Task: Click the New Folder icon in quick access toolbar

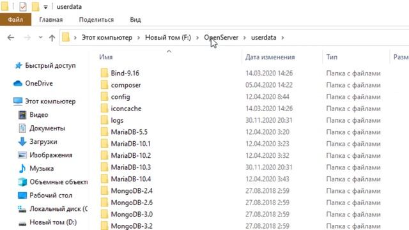Action: (x=36, y=7)
